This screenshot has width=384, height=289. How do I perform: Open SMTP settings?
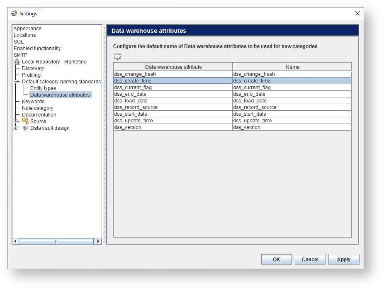pyautogui.click(x=20, y=55)
